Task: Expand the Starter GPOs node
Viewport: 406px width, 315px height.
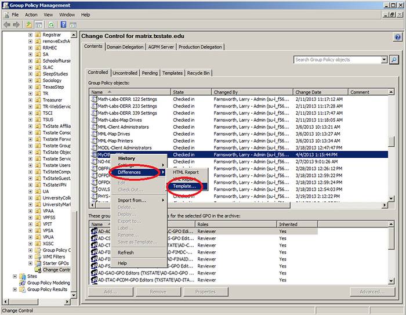Action: [x=30, y=263]
